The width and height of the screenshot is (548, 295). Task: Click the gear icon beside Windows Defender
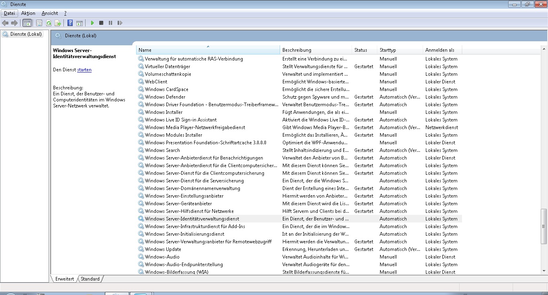coord(141,97)
